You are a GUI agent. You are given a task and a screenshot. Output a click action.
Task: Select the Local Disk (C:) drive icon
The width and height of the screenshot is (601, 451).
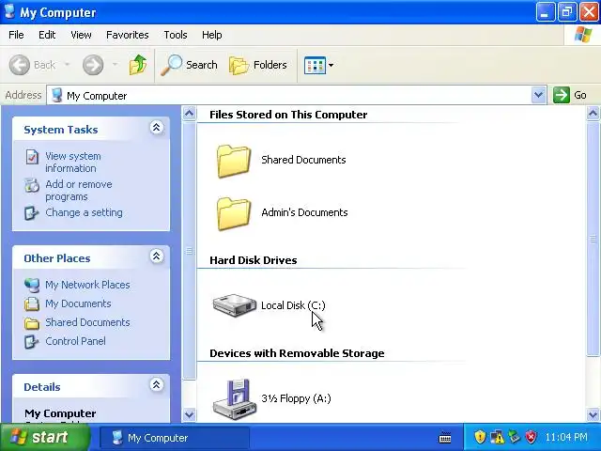tap(234, 304)
